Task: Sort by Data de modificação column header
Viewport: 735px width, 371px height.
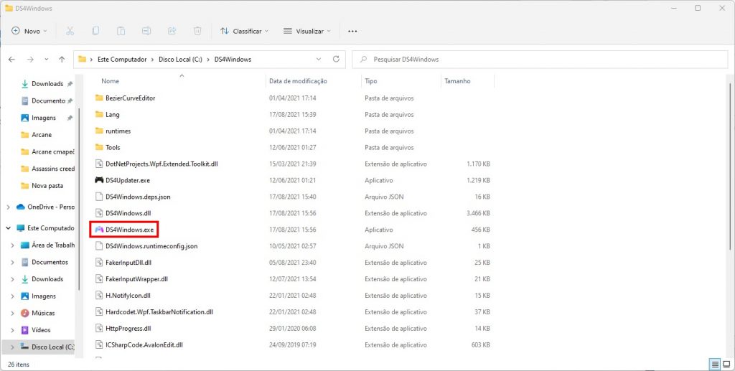Action: [x=298, y=81]
